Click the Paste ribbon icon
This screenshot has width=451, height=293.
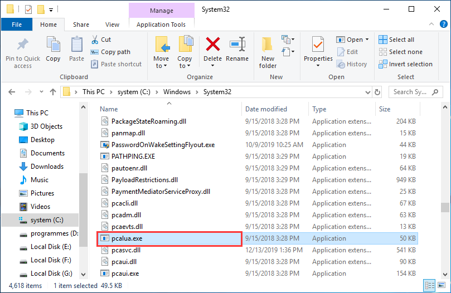77,44
